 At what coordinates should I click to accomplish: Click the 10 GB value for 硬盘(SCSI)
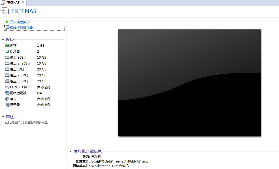point(42,57)
